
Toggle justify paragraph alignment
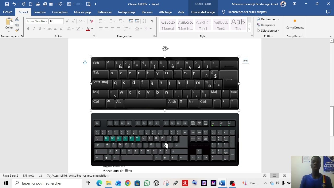pyautogui.click(x=118, y=29)
